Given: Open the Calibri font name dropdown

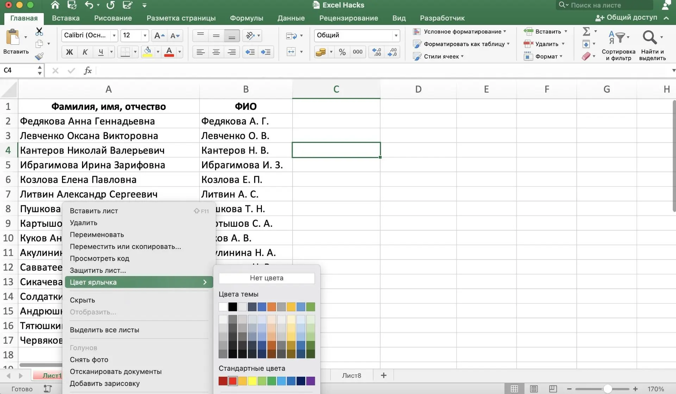Looking at the screenshot, I should 114,36.
